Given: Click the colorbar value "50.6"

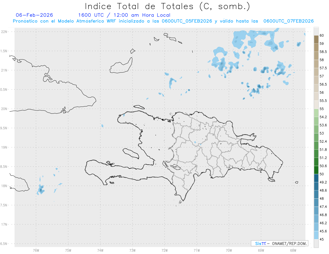Looking at the screenshot, I should [323, 166].
